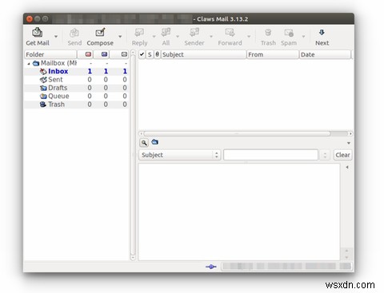384x293 pixels.
Task: Open the Subject search type combo box
Action: pos(179,155)
